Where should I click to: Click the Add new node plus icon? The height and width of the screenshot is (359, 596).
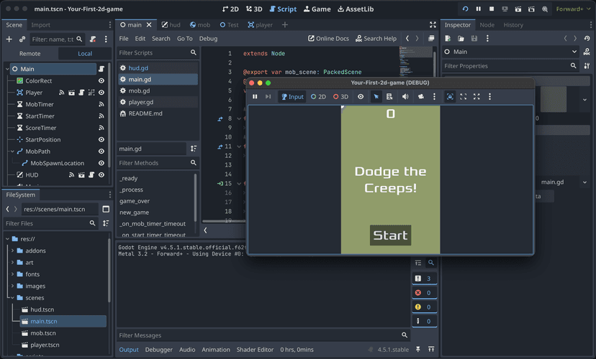pyautogui.click(x=9, y=39)
